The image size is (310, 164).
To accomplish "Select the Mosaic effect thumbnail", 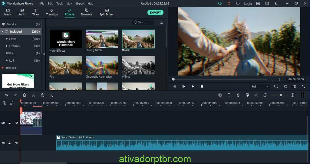I will point(138,39).
